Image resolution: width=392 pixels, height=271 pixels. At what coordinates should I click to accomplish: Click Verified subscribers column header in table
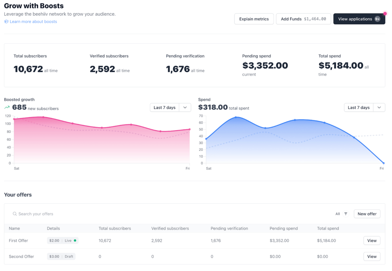click(170, 229)
